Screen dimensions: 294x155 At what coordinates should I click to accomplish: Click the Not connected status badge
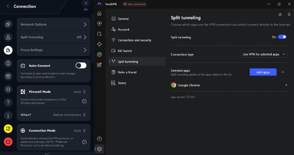[x=134, y=4]
